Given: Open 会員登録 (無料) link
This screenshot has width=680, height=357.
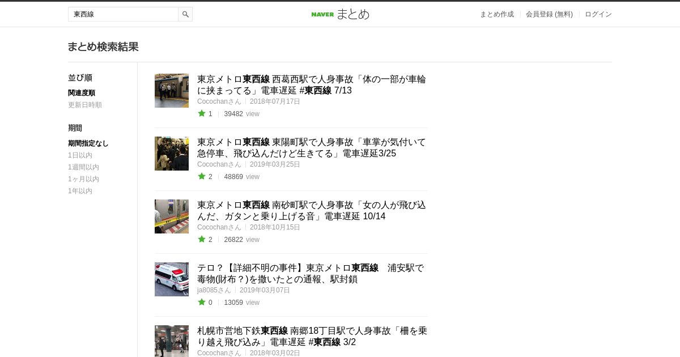Looking at the screenshot, I should coord(549,14).
